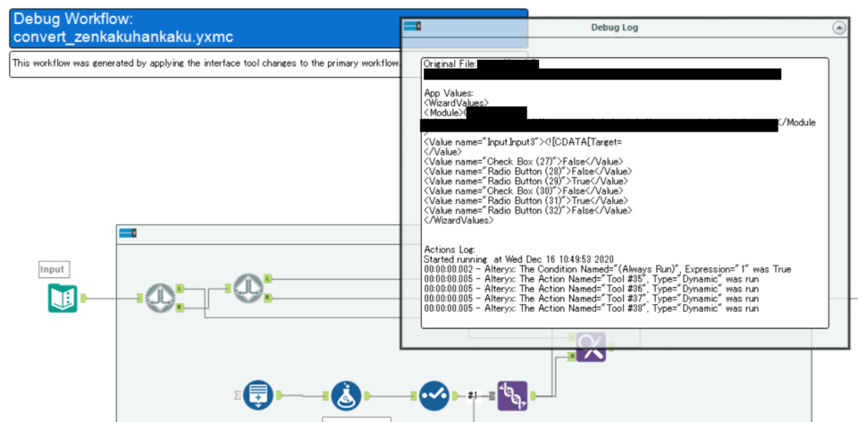Click the 'Tool #37' action log line
858x422 pixels.
(591, 299)
